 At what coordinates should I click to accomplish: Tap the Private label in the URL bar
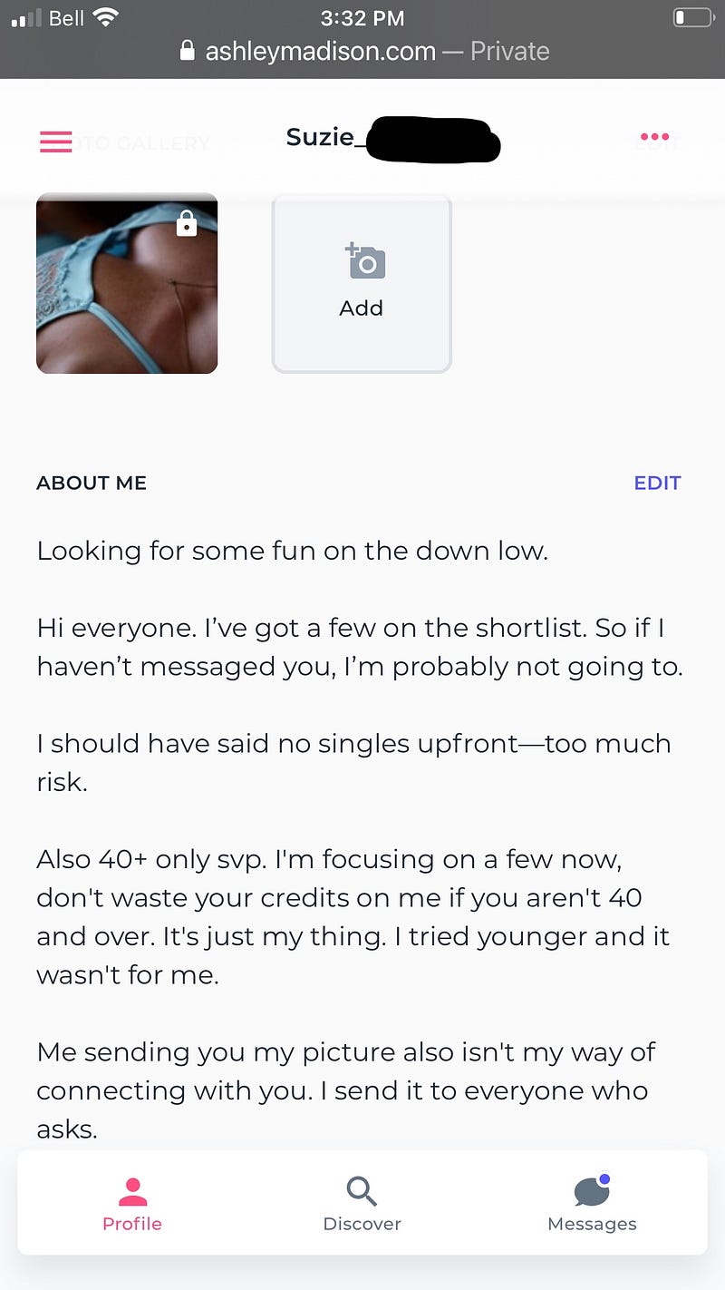pos(509,51)
